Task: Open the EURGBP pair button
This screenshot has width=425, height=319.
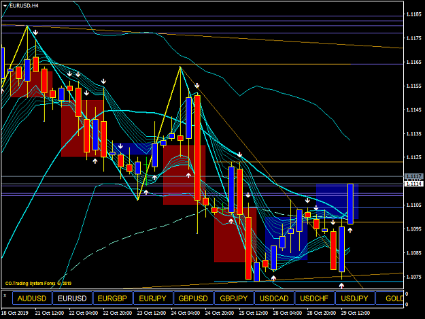Action: tap(112, 299)
